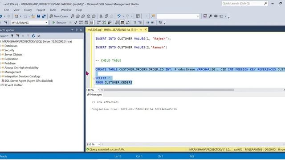Execute the selected query
The height and width of the screenshot is (160, 285).
(59, 23)
